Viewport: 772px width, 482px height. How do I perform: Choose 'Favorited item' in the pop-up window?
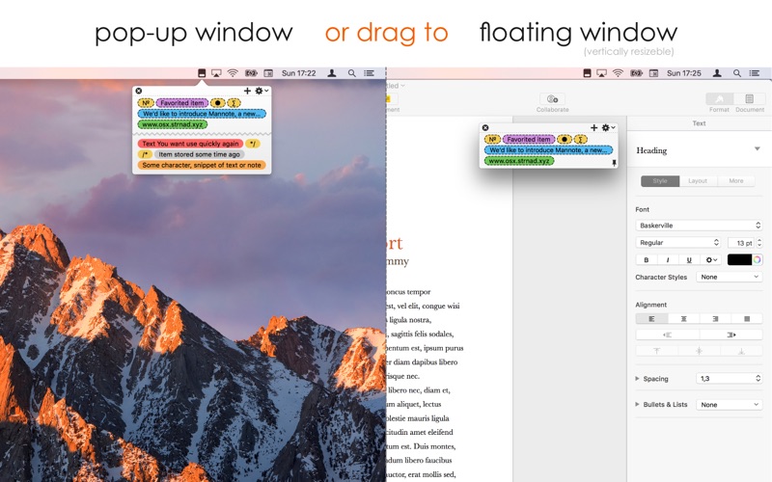point(181,103)
